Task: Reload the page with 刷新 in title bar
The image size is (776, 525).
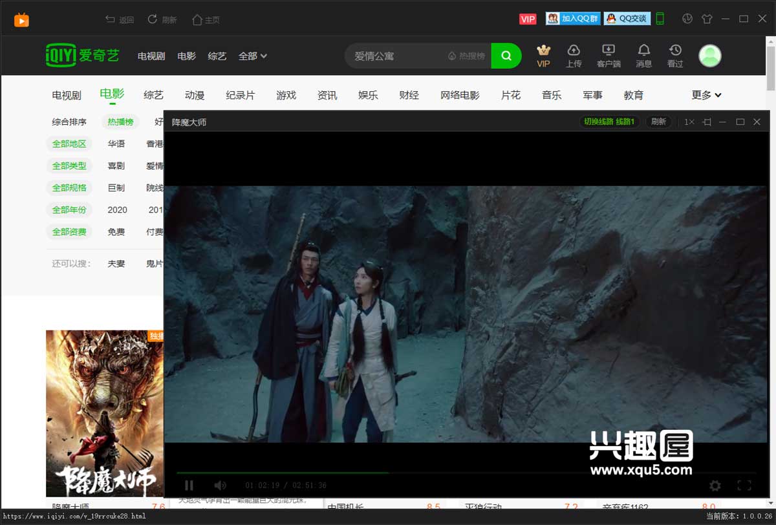Action: coord(162,19)
